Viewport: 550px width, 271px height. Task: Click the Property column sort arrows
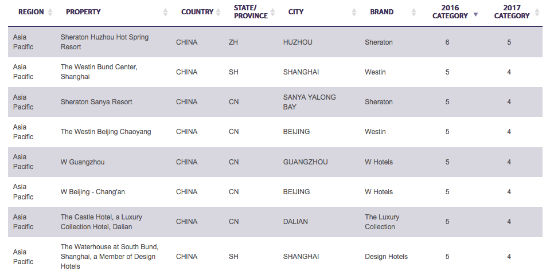coord(165,12)
